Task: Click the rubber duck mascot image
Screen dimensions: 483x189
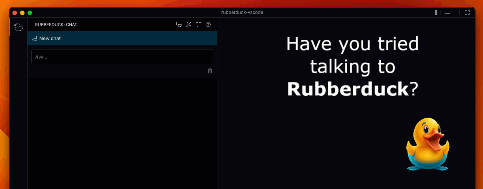Action: (x=428, y=144)
